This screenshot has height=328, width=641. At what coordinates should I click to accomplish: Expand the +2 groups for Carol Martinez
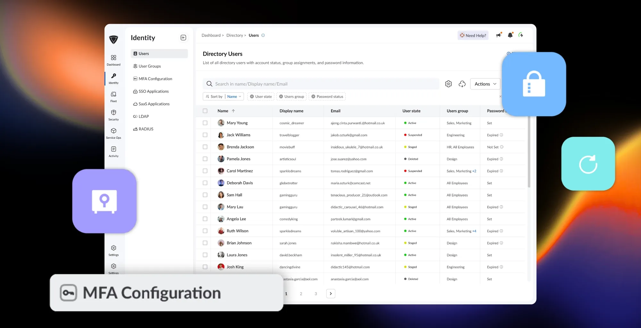(474, 171)
